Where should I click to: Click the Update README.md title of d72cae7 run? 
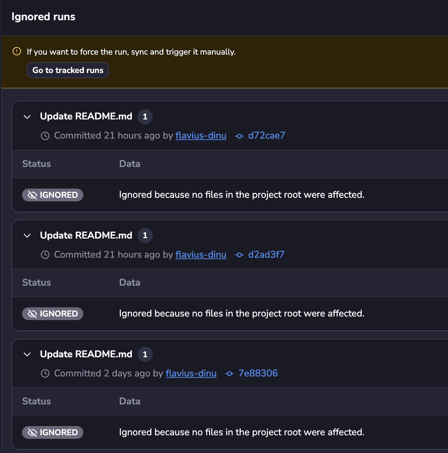tap(86, 116)
